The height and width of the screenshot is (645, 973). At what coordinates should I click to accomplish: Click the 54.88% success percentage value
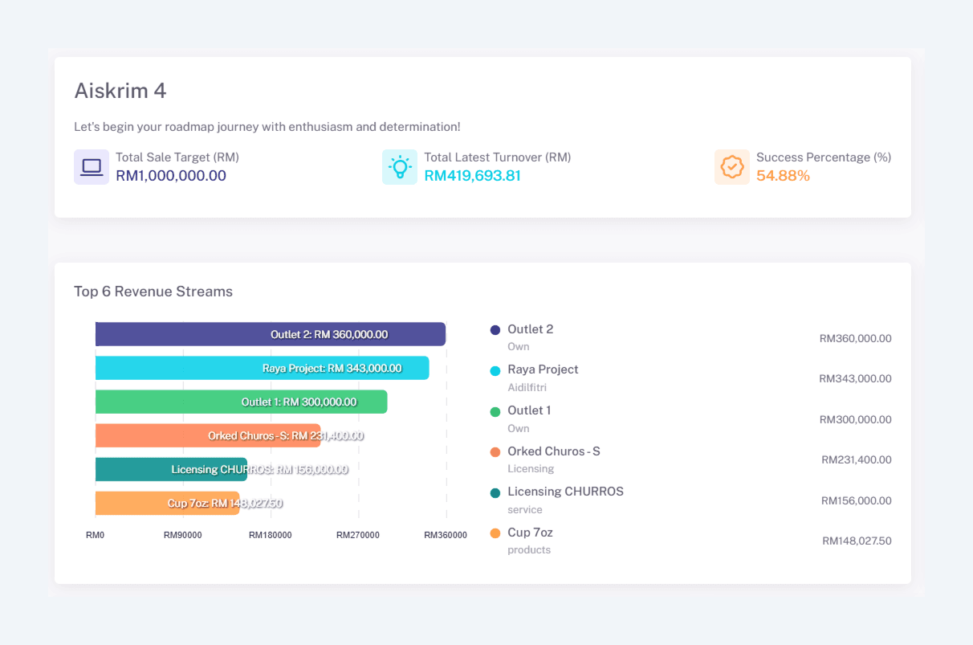pyautogui.click(x=783, y=175)
